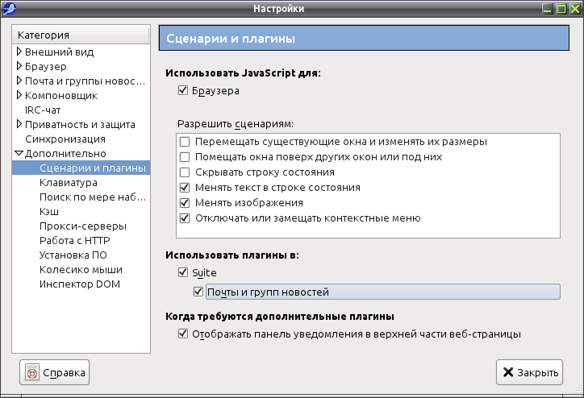Click the Закрыть button
The height and width of the screenshot is (398, 584).
[529, 372]
